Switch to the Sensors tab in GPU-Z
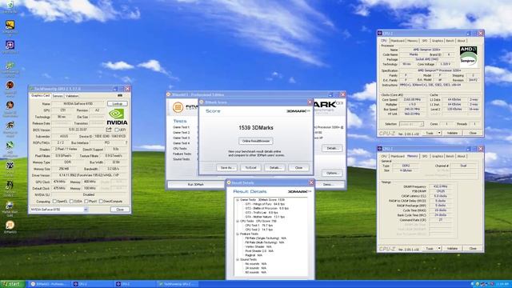The image size is (512, 288). [x=58, y=96]
